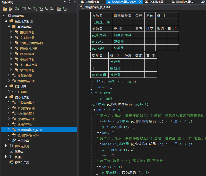Viewport: 206px width, 176px height.
Task: Select 字节集排序器 in the tree
Action: [29, 65]
